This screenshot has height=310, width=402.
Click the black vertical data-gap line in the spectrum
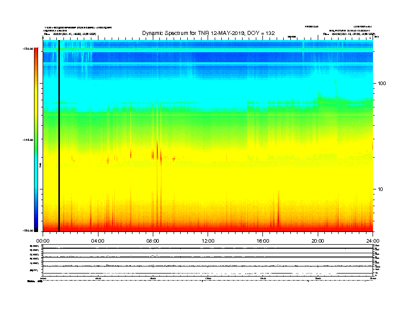59,136
